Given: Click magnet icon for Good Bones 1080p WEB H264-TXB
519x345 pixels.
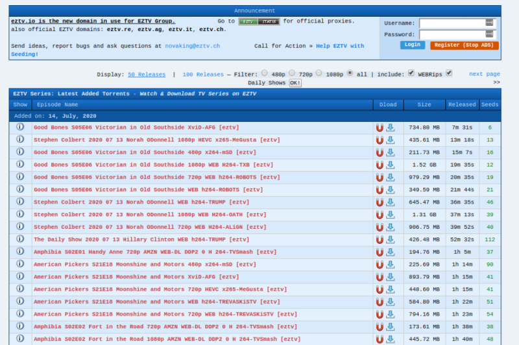Looking at the screenshot, I should tap(380, 165).
